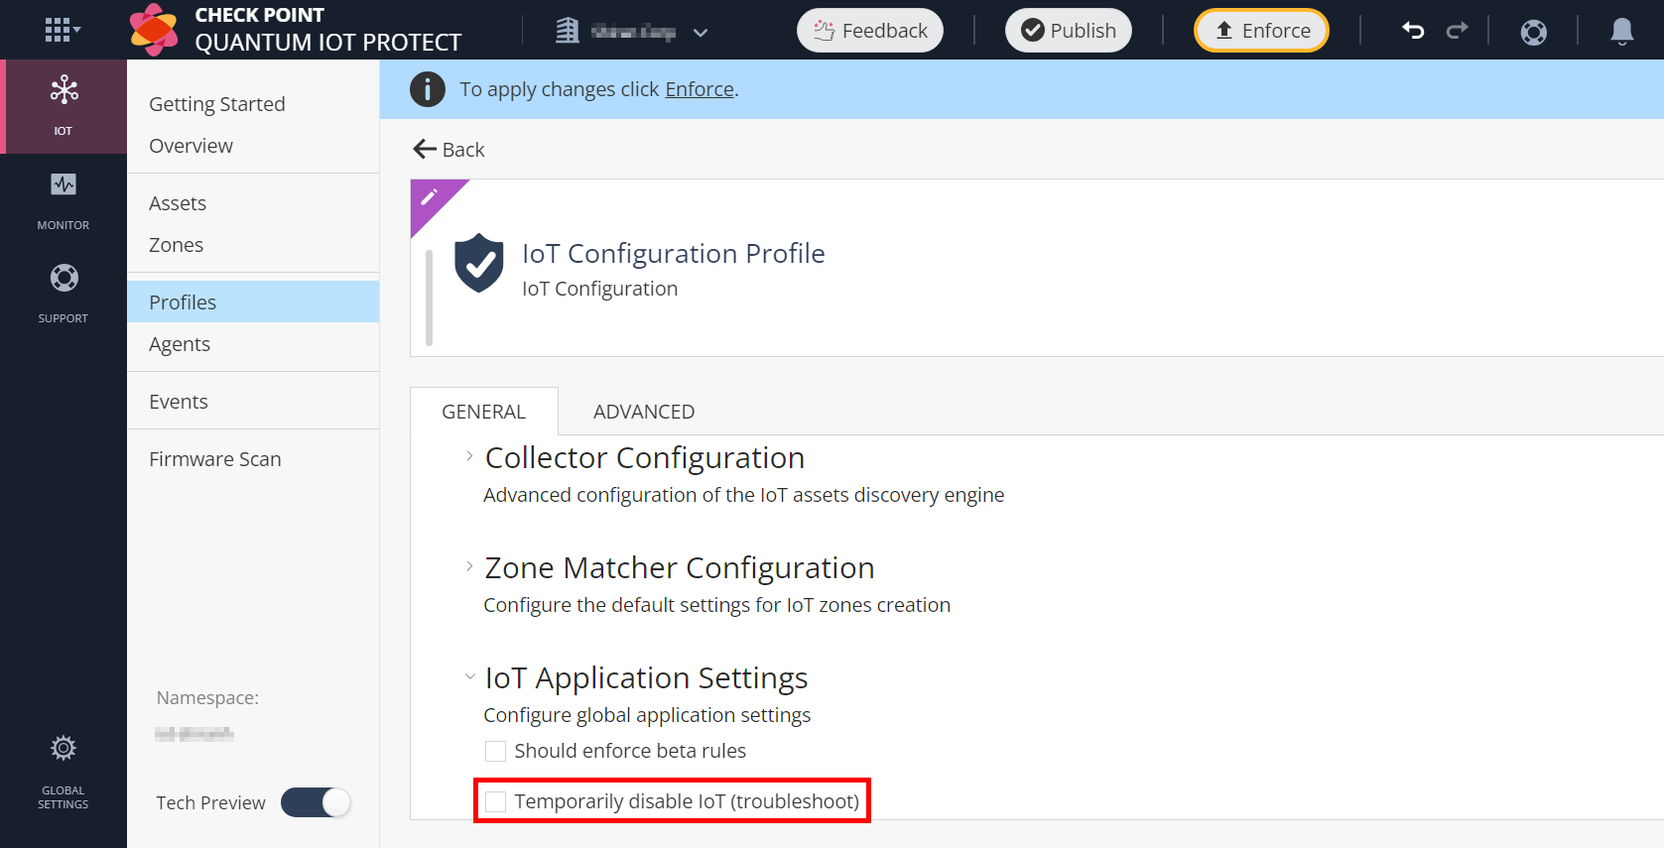
Task: Click the Enforce button
Action: click(1261, 31)
